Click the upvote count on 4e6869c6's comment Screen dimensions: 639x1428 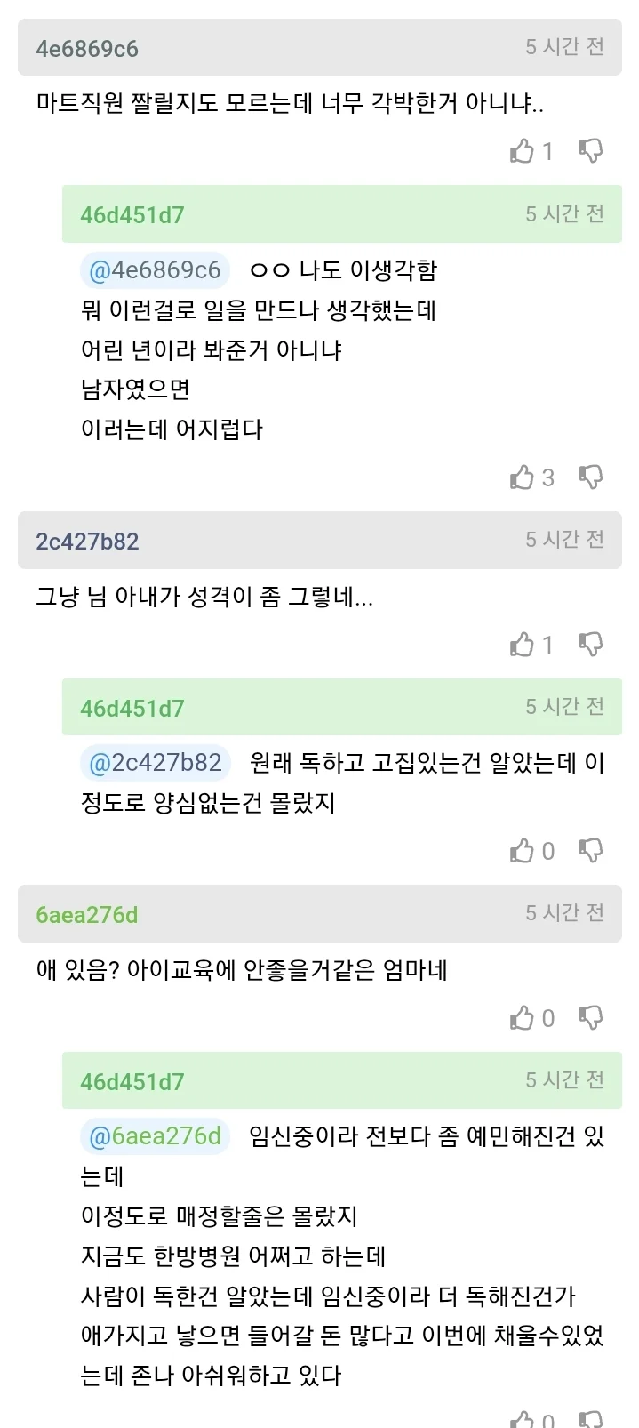tap(547, 152)
